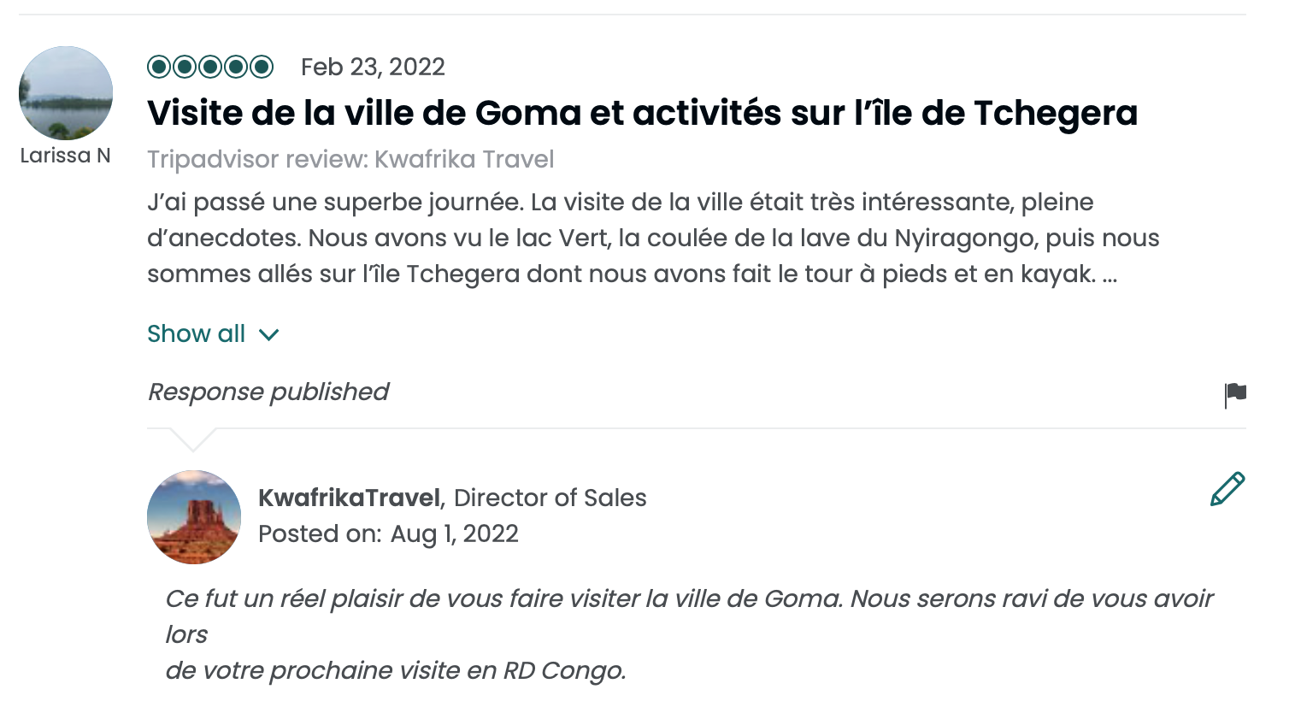The image size is (1301, 713).
Task: Click the first rating bubble
Action: tap(159, 67)
